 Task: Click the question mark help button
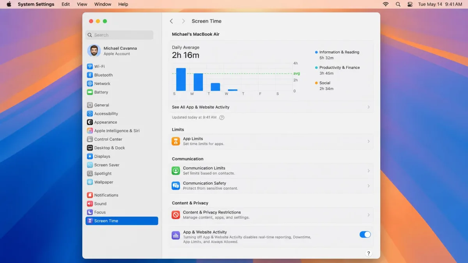tap(369, 253)
